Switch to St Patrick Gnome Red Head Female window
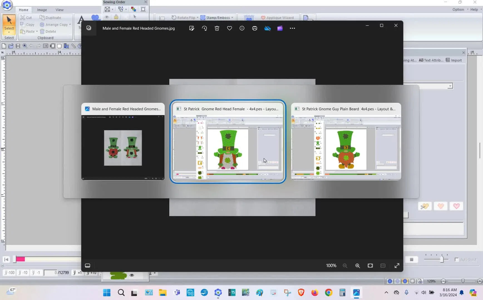483x300 pixels. coord(228,141)
